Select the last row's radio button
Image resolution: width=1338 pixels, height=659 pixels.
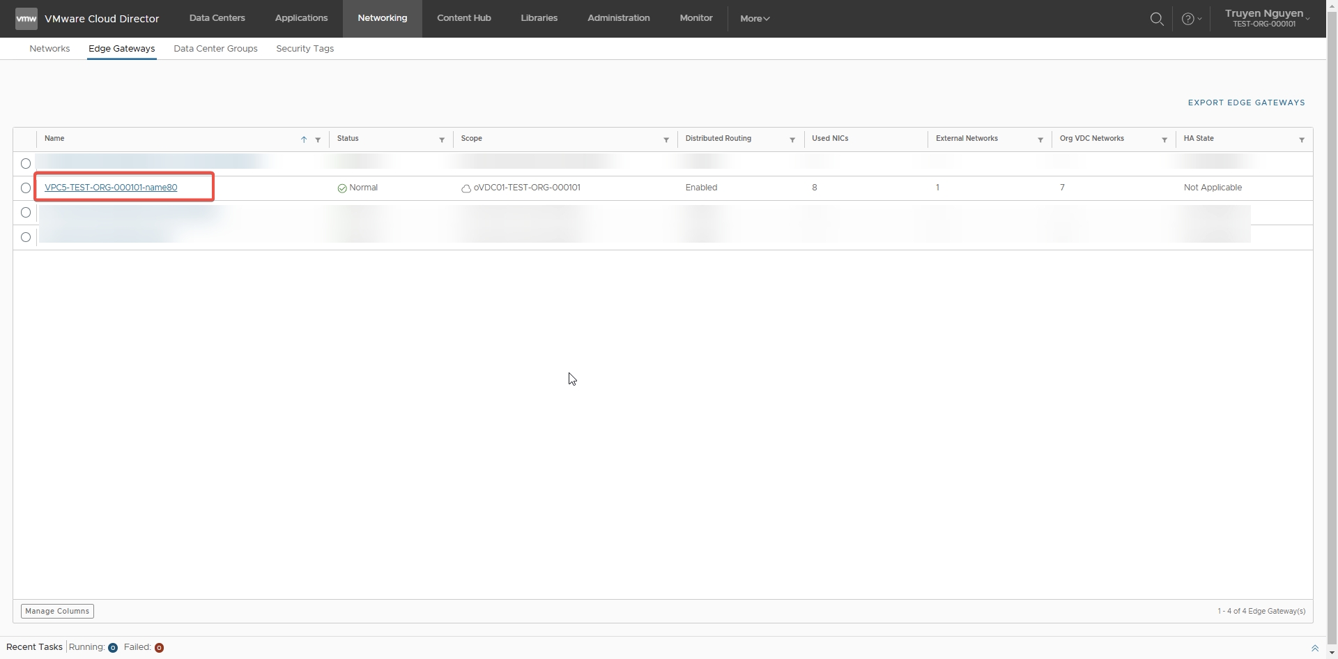coord(26,237)
